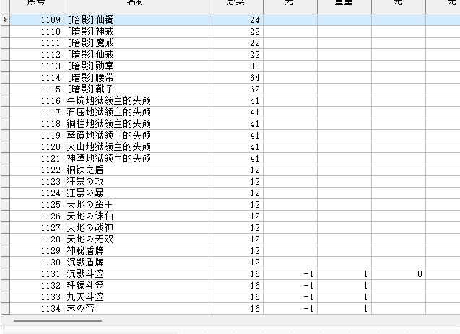460x334 pixels.
Task: Select the name cell [暗影]仙镯
Action: 136,20
